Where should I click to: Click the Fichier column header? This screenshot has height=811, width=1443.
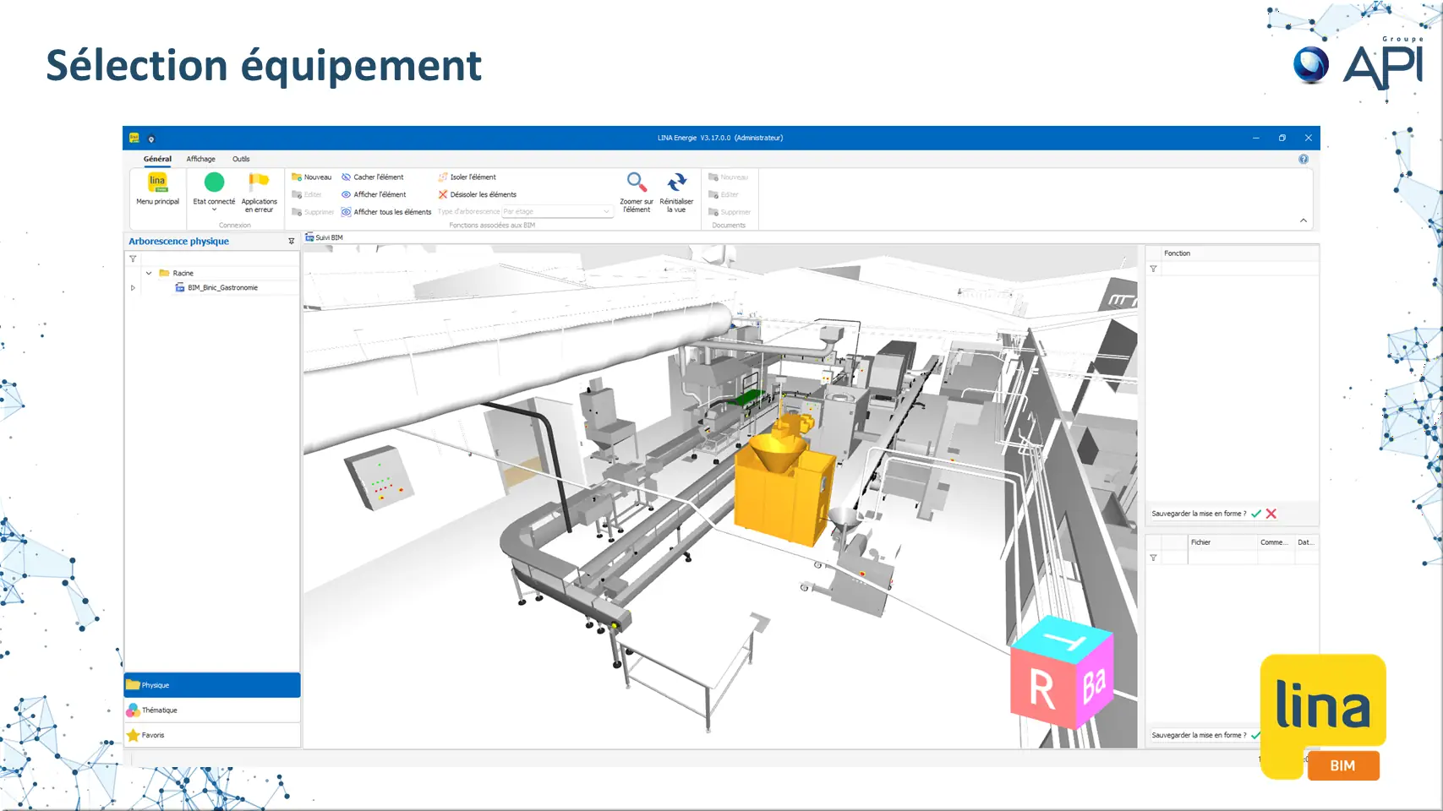pyautogui.click(x=1222, y=542)
